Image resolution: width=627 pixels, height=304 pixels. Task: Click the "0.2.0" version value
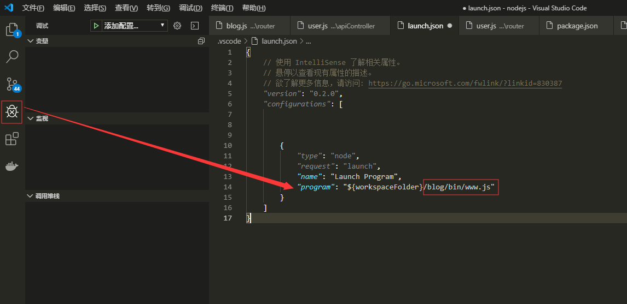point(324,94)
